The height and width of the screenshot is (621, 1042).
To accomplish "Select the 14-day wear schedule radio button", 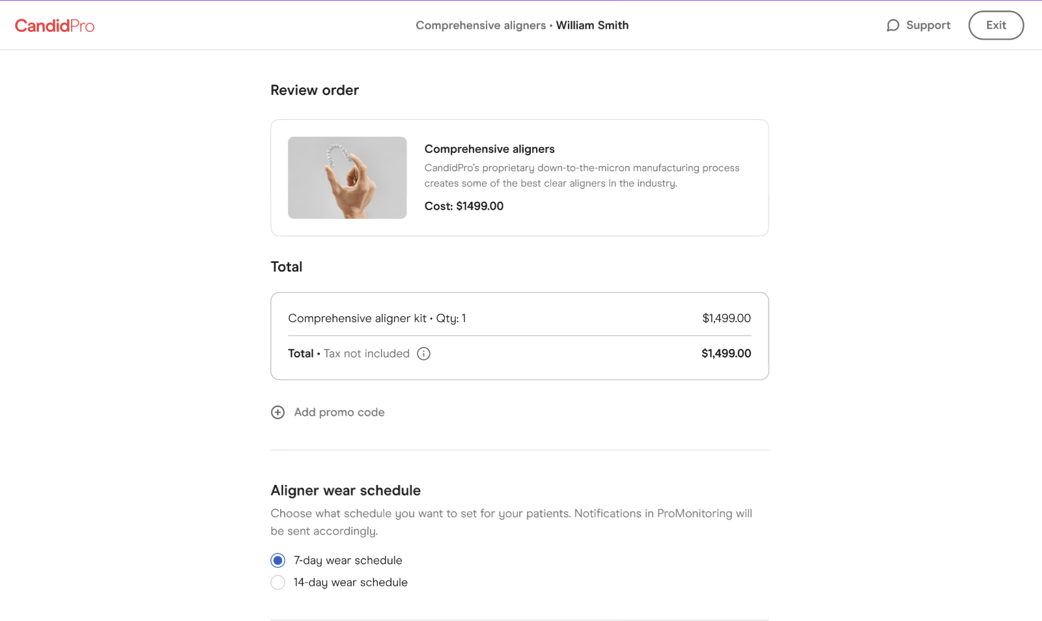I will tap(278, 583).
